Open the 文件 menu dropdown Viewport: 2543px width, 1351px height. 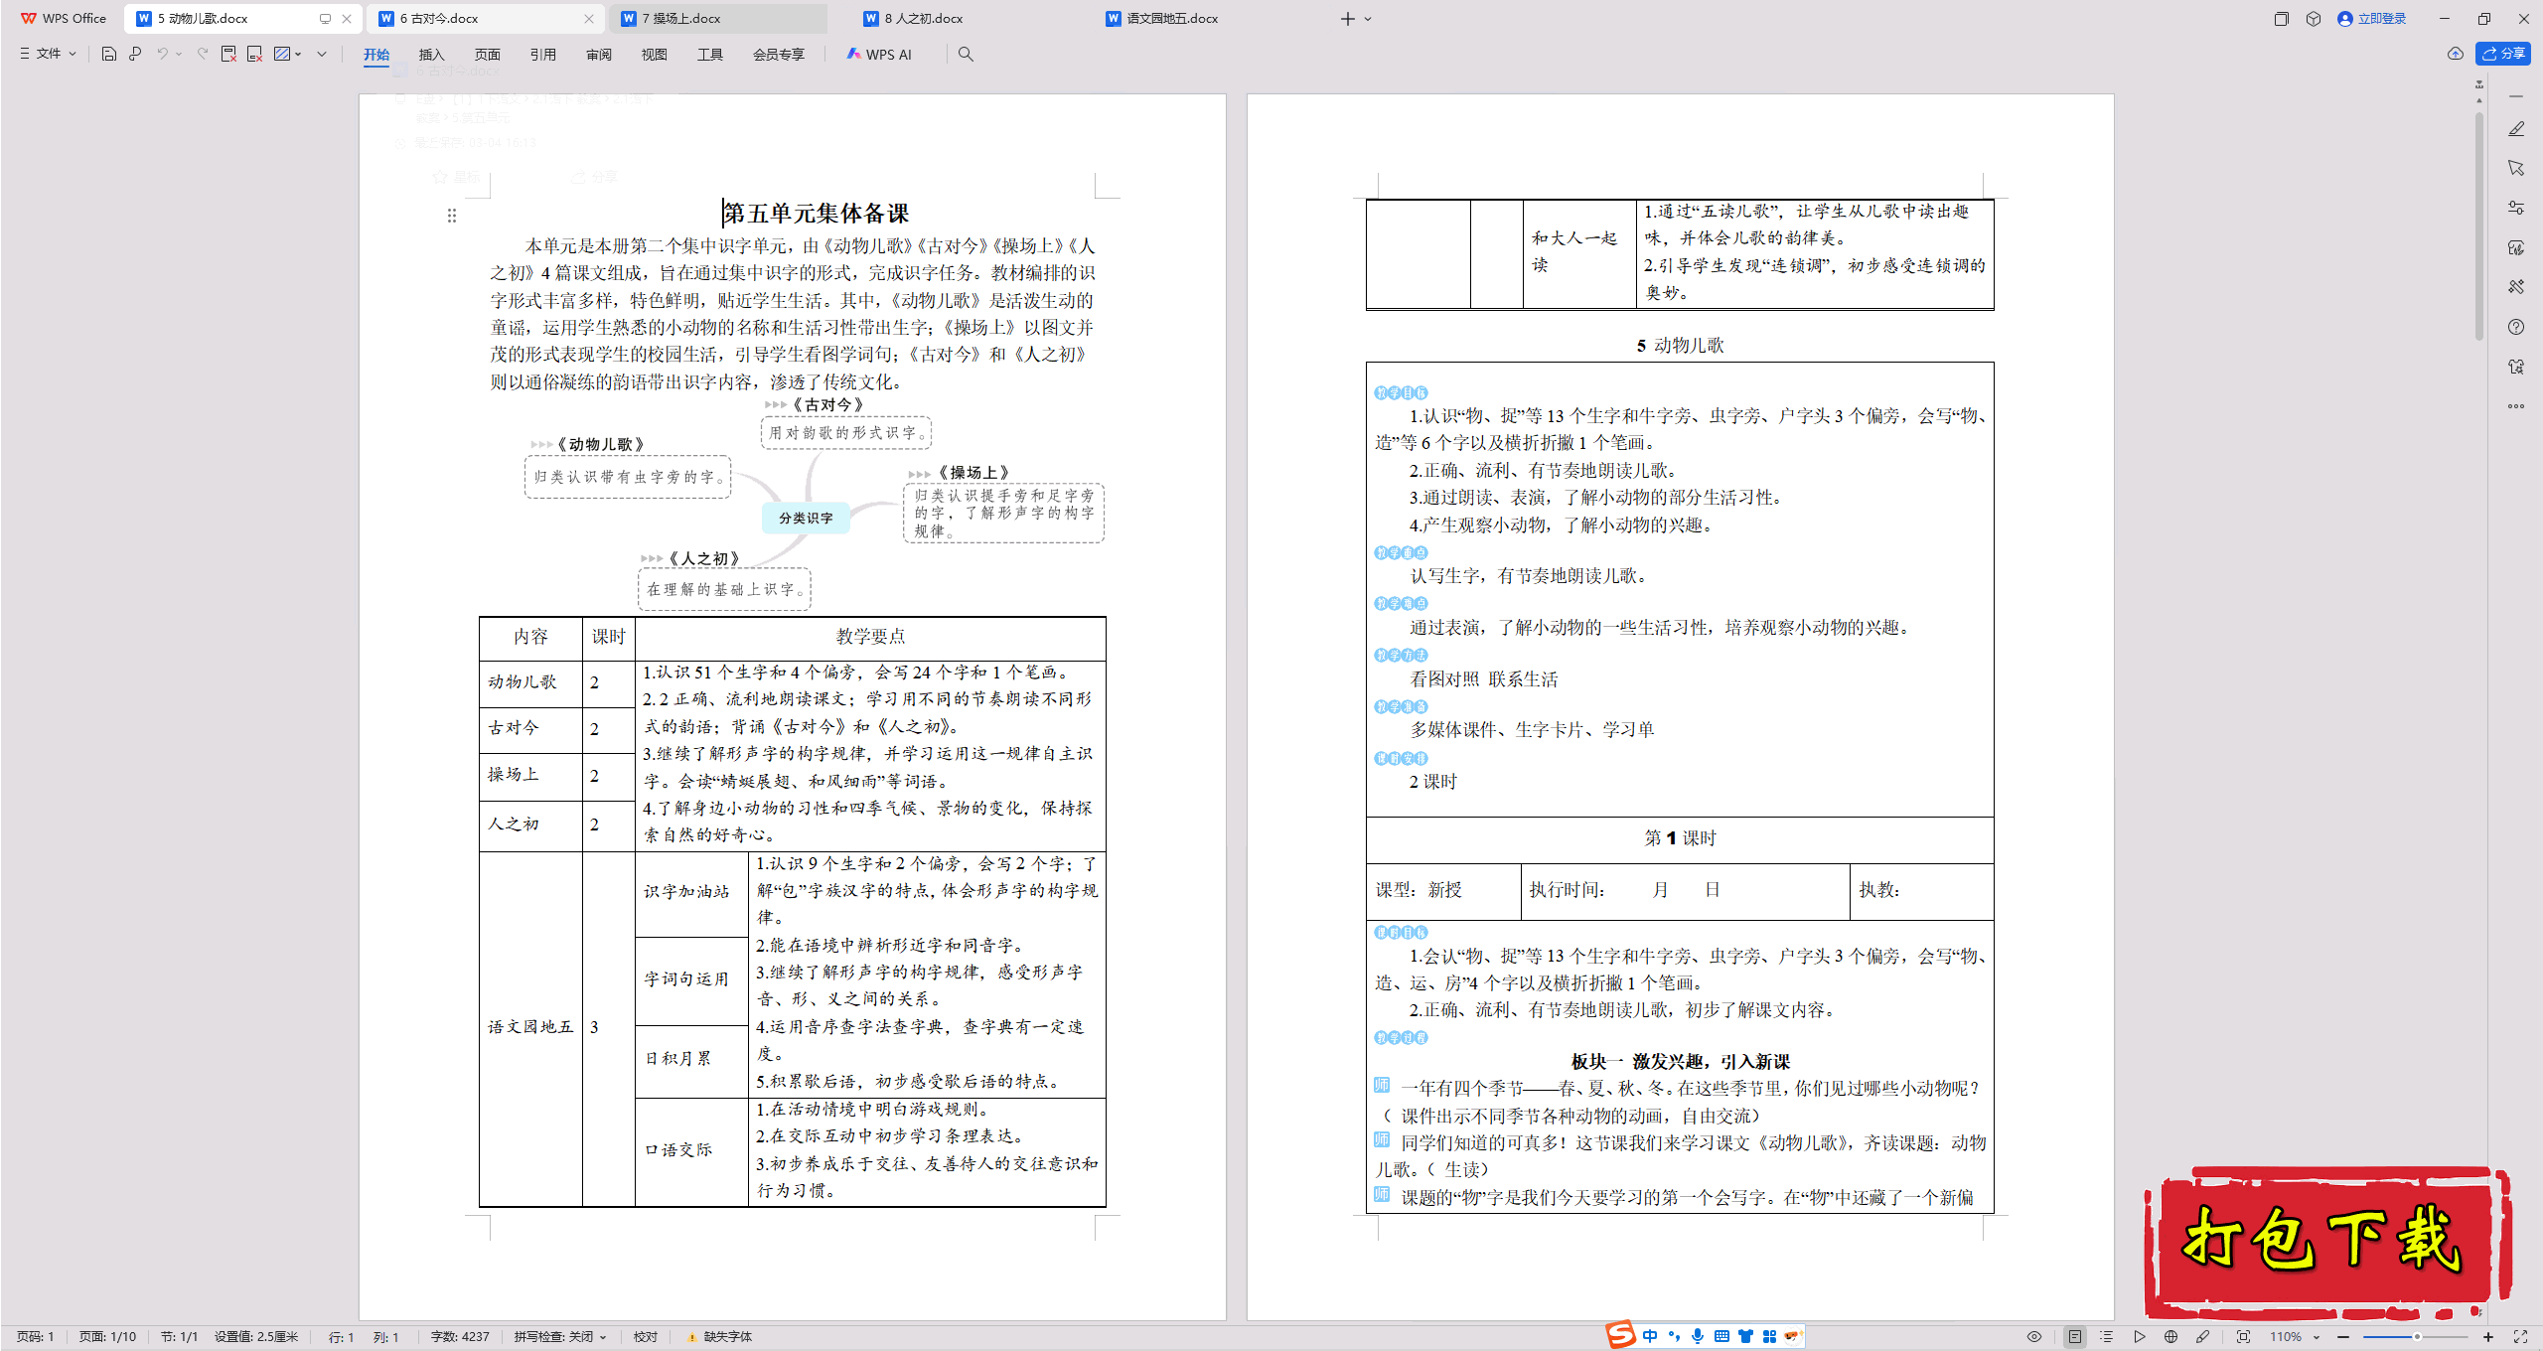(48, 54)
